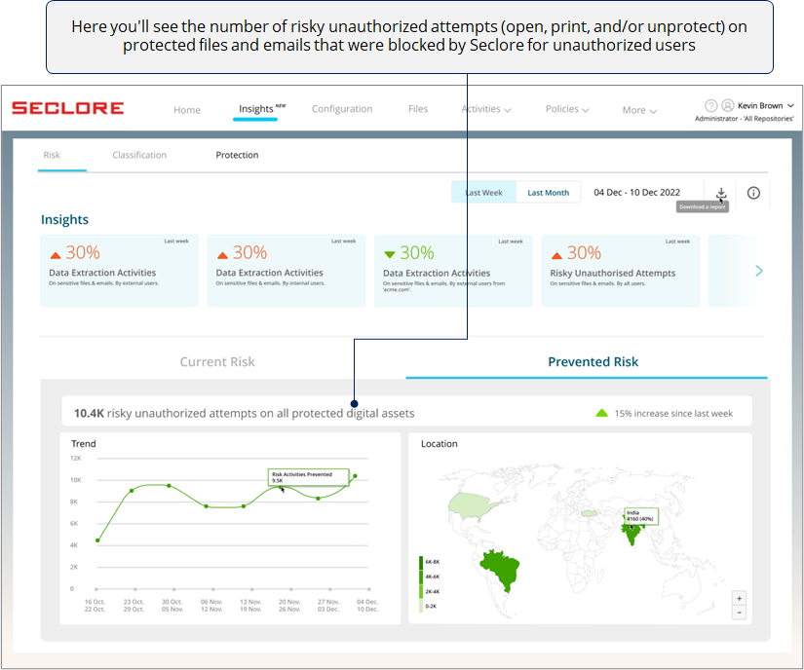Click the 16 Oct. trend data point
804x670 pixels.
97,540
